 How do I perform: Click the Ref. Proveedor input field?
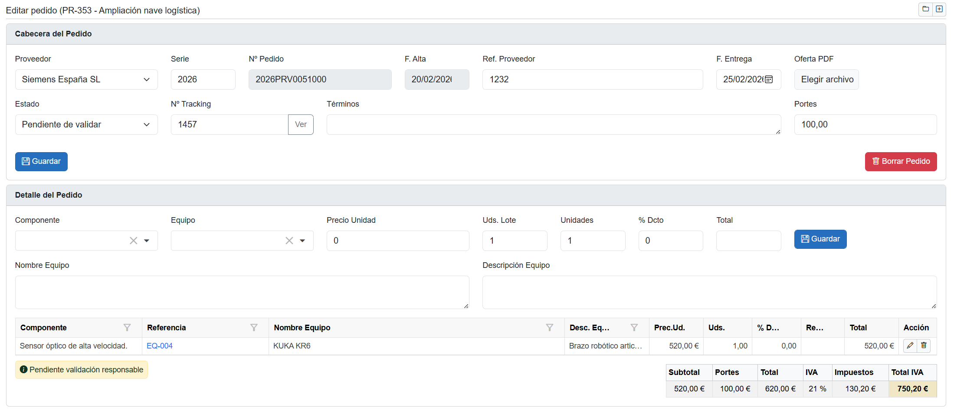[x=592, y=80]
